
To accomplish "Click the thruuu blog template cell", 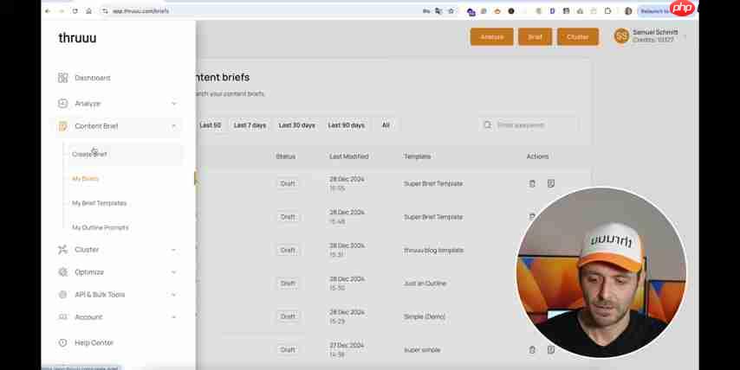I will coord(434,250).
